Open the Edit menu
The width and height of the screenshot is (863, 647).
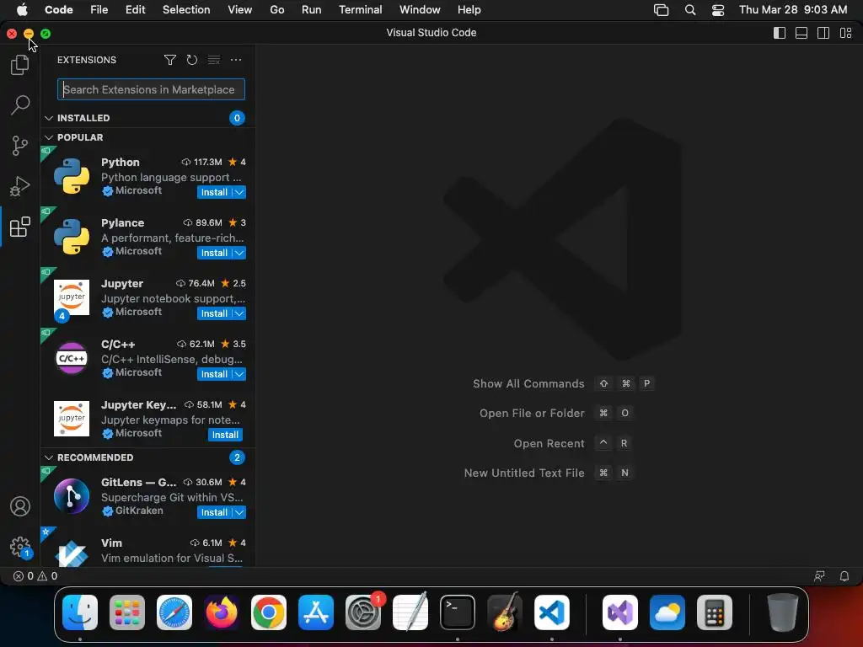pos(135,10)
